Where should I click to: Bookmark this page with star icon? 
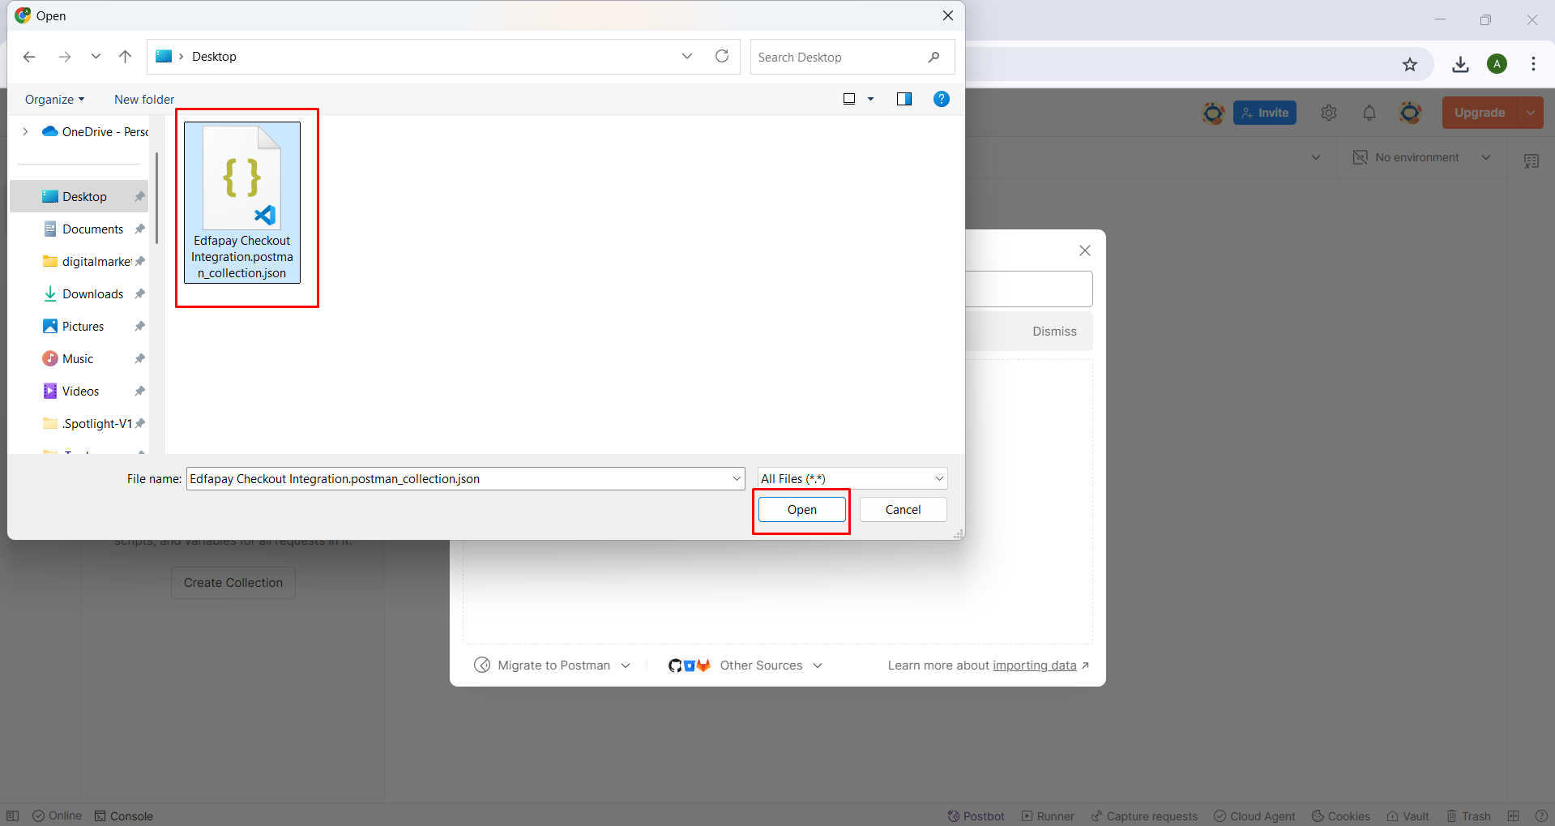click(1410, 64)
